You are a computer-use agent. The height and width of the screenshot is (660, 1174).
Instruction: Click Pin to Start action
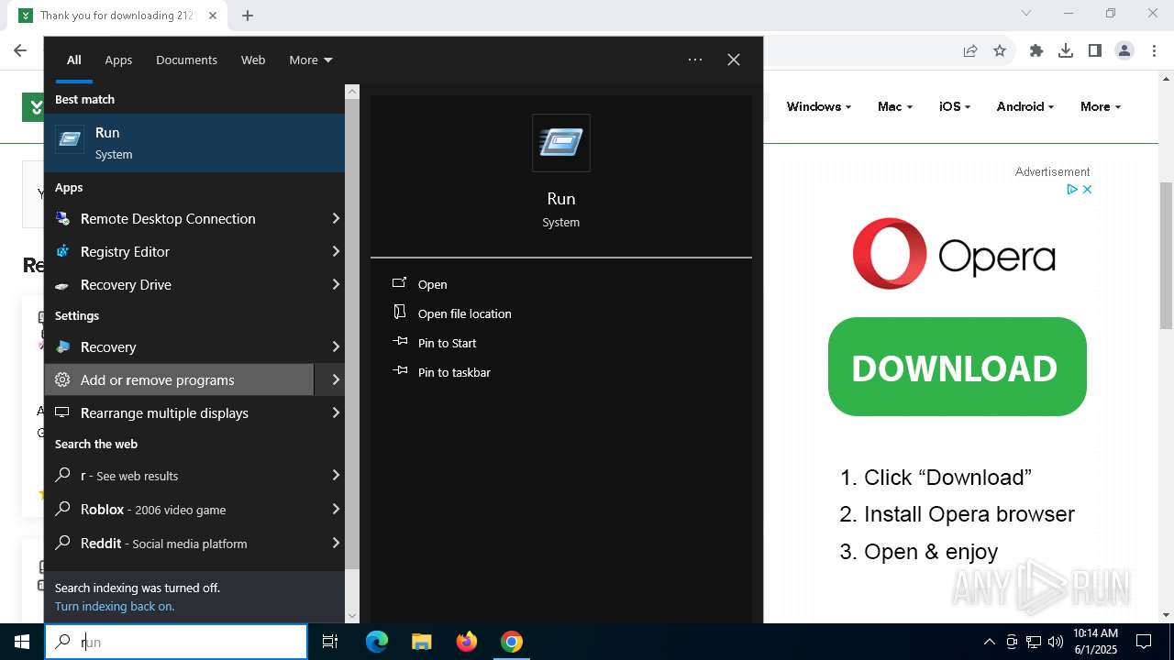point(435,343)
